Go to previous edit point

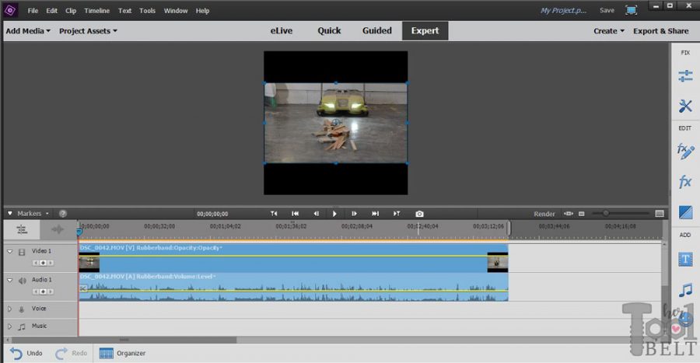pos(295,214)
